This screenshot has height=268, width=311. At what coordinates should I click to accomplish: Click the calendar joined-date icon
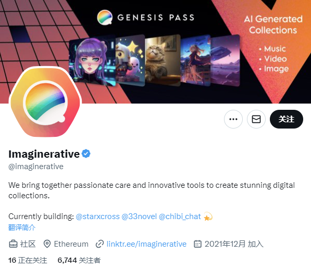click(197, 244)
